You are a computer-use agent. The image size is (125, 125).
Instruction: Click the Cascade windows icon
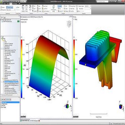tap(35, 11)
